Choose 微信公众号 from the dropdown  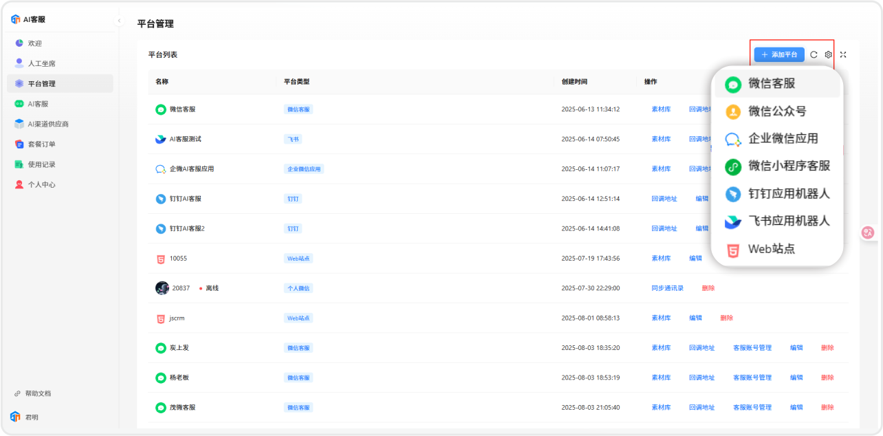point(777,111)
